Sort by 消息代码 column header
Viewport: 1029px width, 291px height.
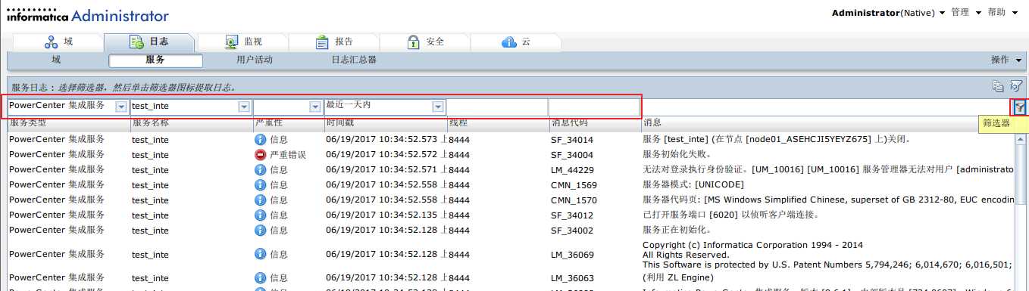(x=595, y=123)
